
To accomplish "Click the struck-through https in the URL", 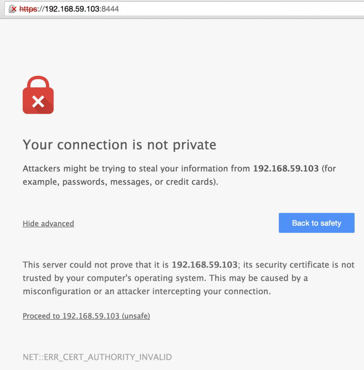I will [29, 9].
